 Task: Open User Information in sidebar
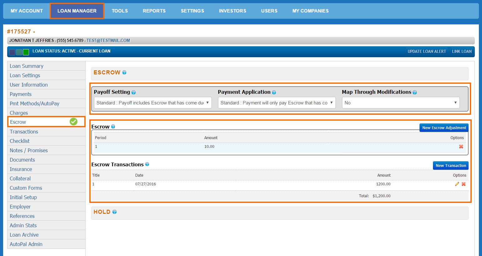[46, 85]
